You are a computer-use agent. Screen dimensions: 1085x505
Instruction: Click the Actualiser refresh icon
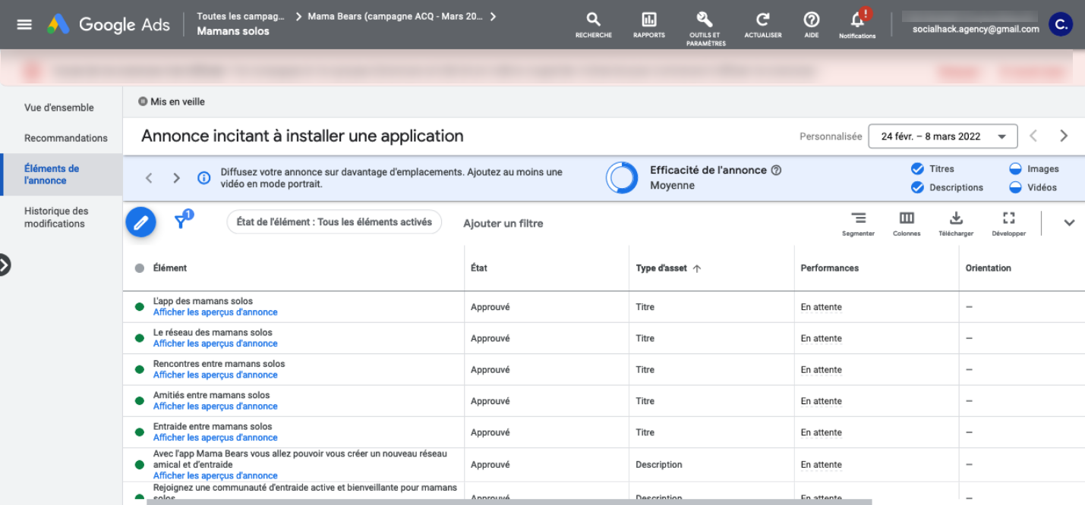point(763,20)
